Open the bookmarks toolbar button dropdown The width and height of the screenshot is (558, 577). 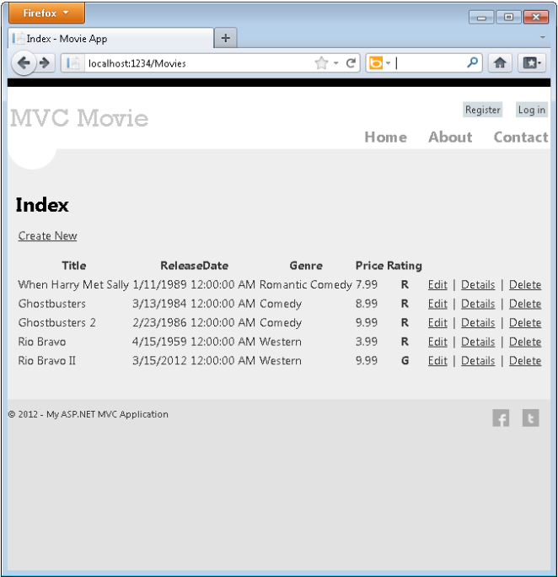[534, 63]
